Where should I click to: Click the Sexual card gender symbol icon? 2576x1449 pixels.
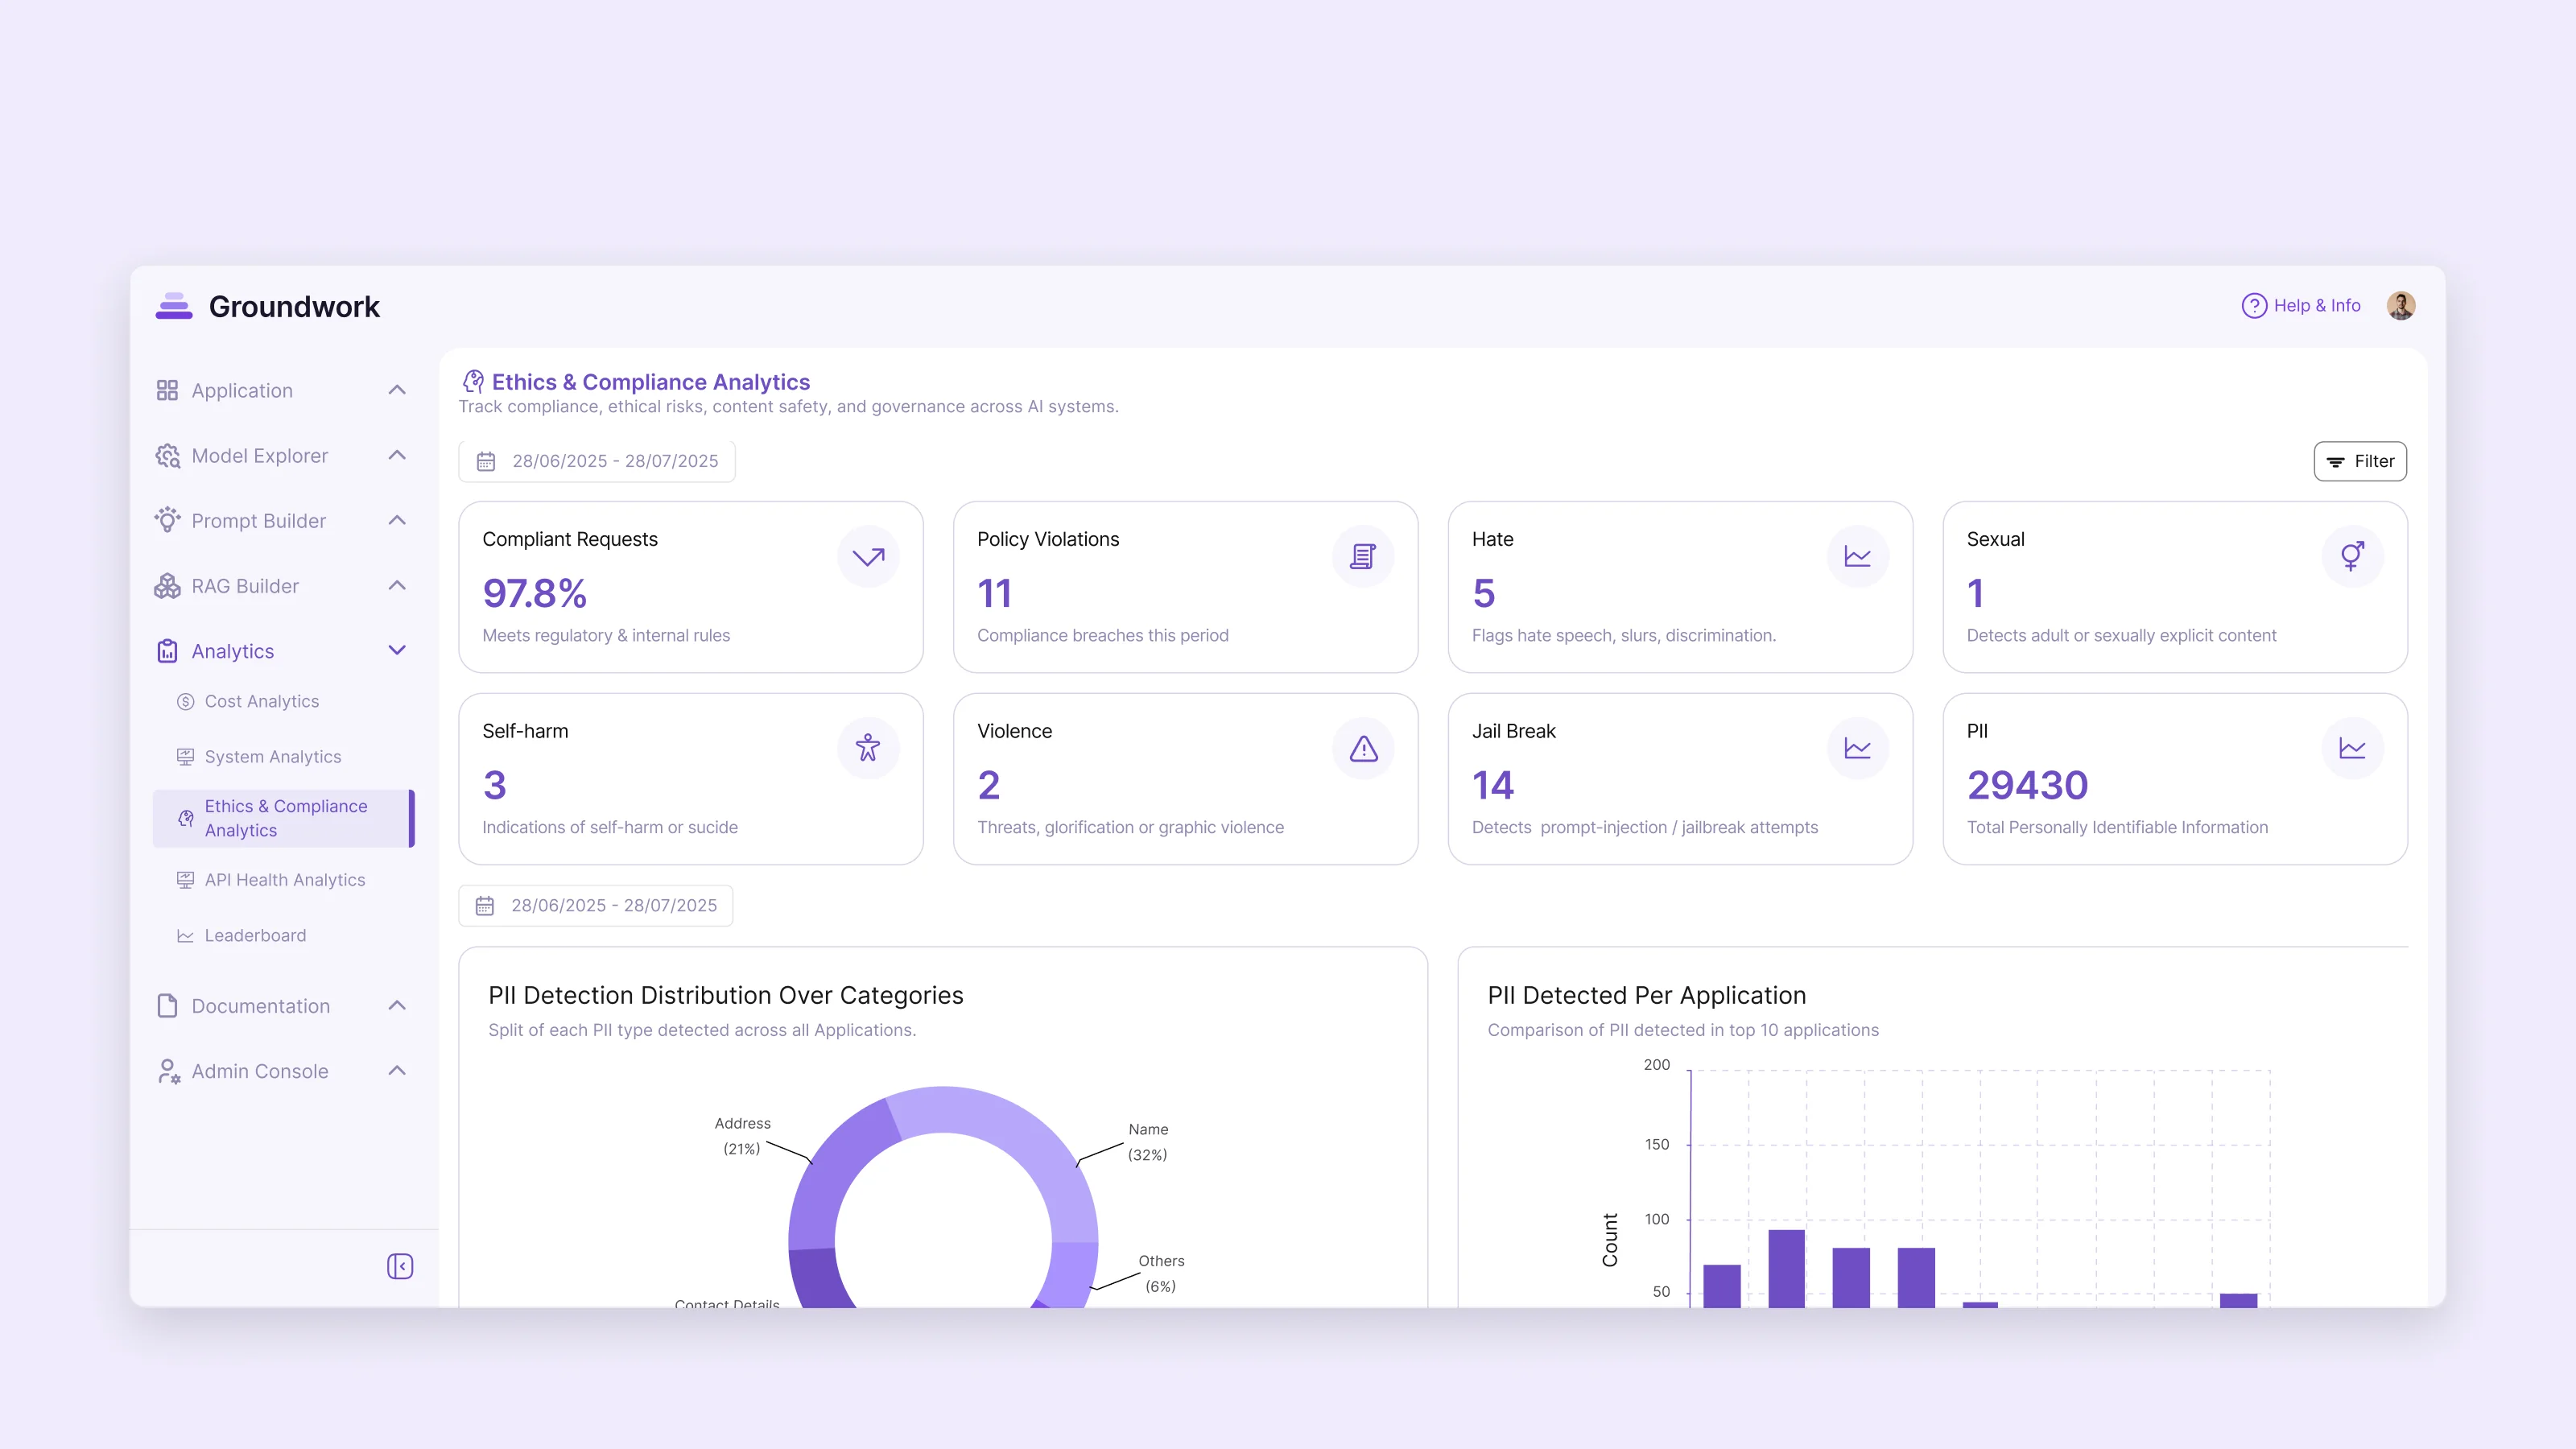[x=2352, y=556]
